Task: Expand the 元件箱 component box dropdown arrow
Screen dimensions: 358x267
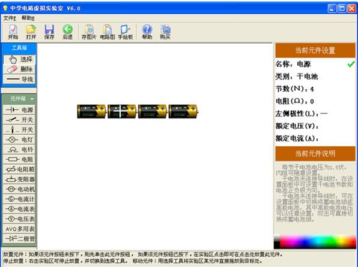Action: pyautogui.click(x=32, y=99)
